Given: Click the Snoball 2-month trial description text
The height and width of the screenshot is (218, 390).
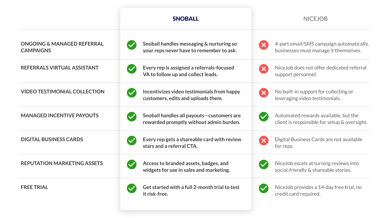Looking at the screenshot, I should (191, 190).
